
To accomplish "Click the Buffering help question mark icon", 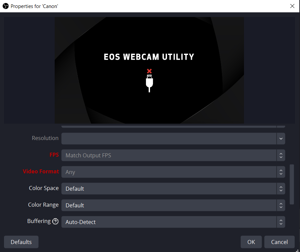I will click(x=55, y=221).
